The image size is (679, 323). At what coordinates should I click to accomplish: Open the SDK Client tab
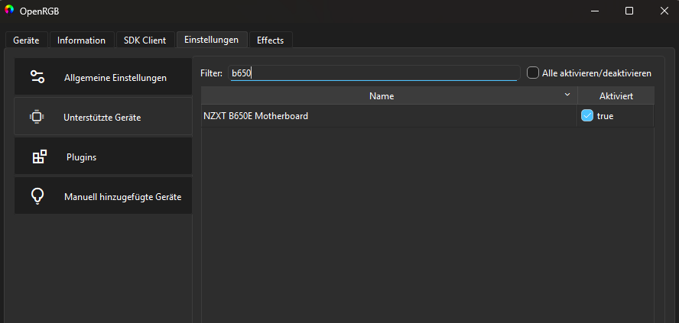tap(145, 40)
